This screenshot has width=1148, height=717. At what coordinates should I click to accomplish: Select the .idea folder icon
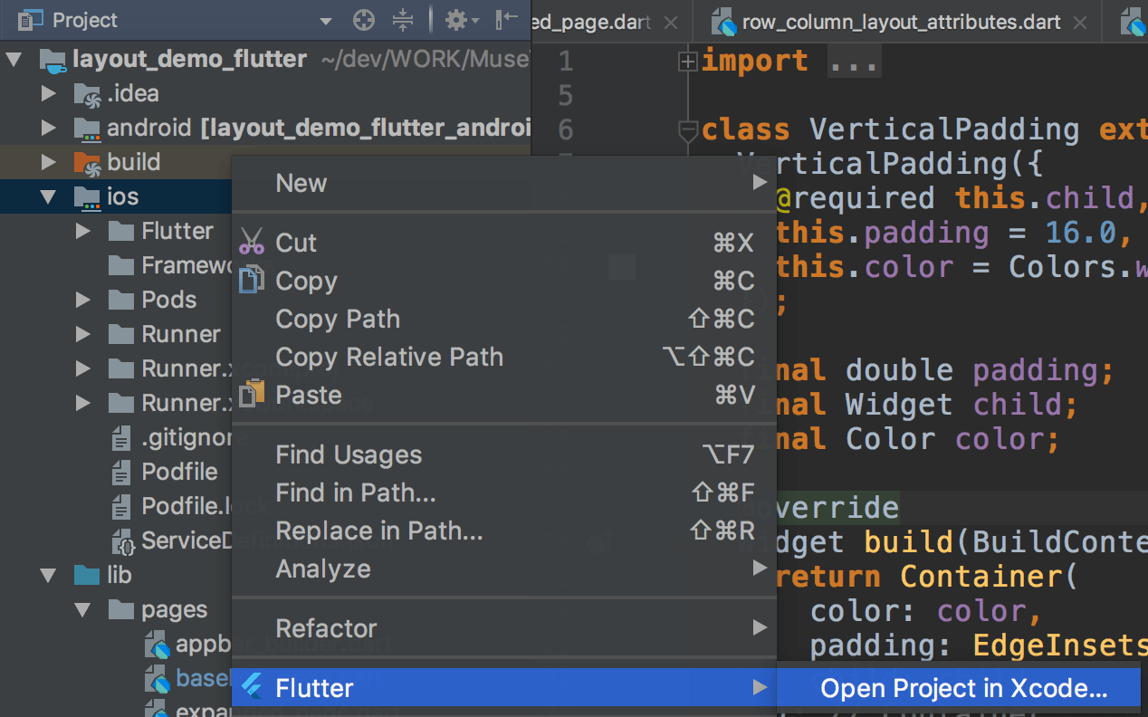click(87, 93)
